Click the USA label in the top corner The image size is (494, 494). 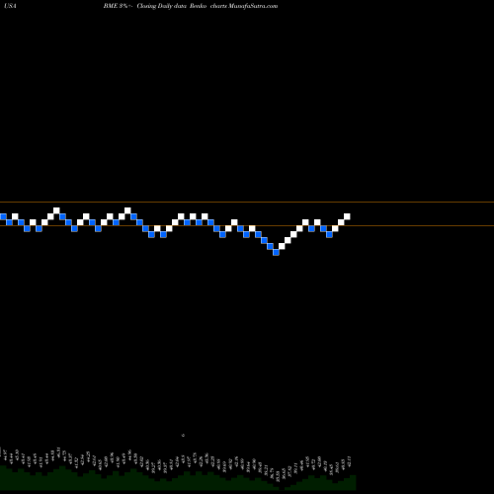pyautogui.click(x=10, y=6)
